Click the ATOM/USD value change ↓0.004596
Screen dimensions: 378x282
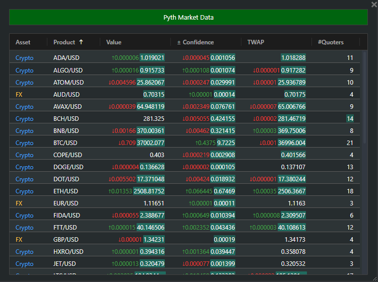(x=122, y=83)
